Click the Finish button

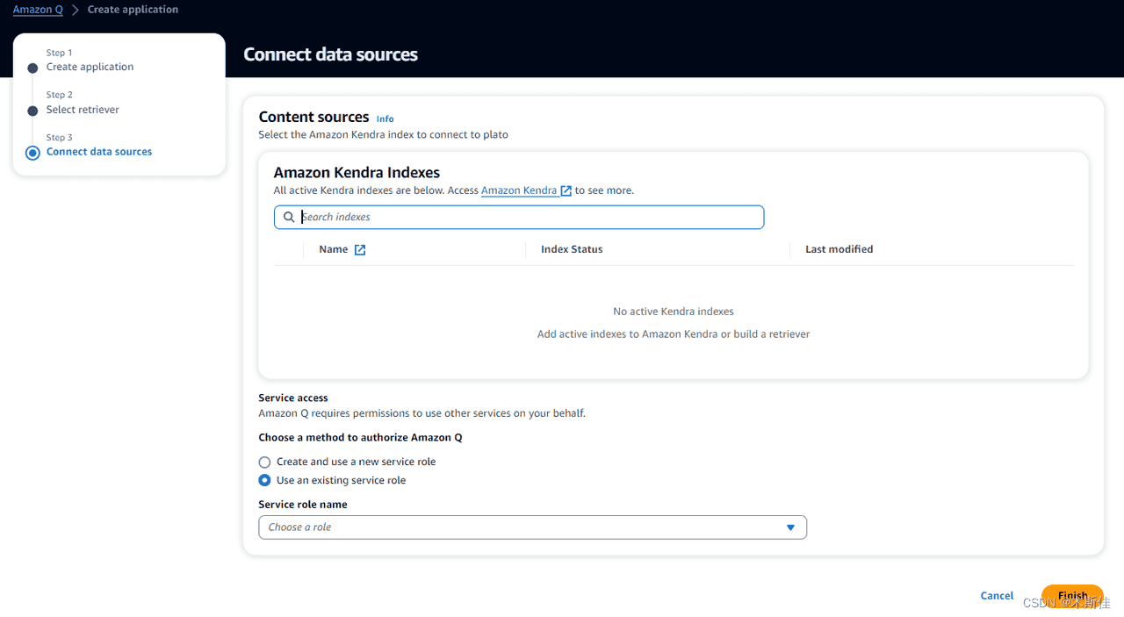(x=1072, y=594)
